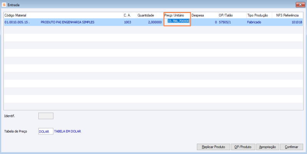The height and width of the screenshot is (154, 307).
Task: Close the Entrada window
Action: (x=300, y=5)
